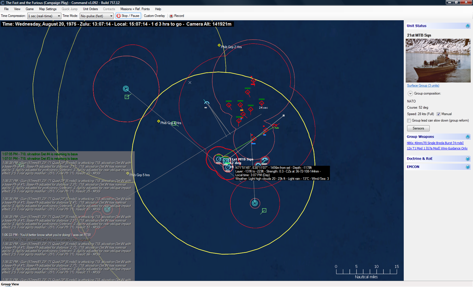Select the friendly unit circle in northwest

[x=126, y=89]
